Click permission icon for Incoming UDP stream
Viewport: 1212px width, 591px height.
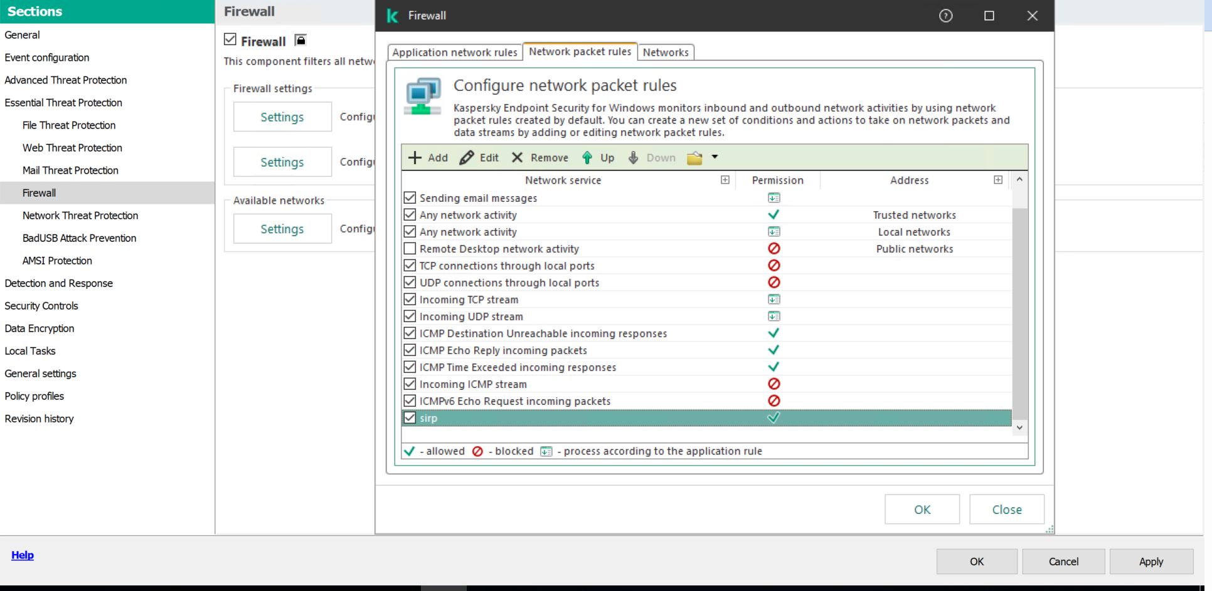tap(774, 316)
